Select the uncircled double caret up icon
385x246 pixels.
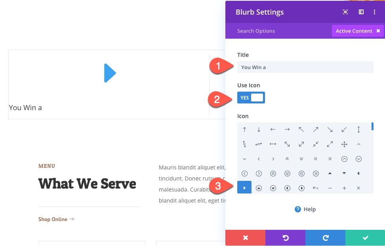287,159
